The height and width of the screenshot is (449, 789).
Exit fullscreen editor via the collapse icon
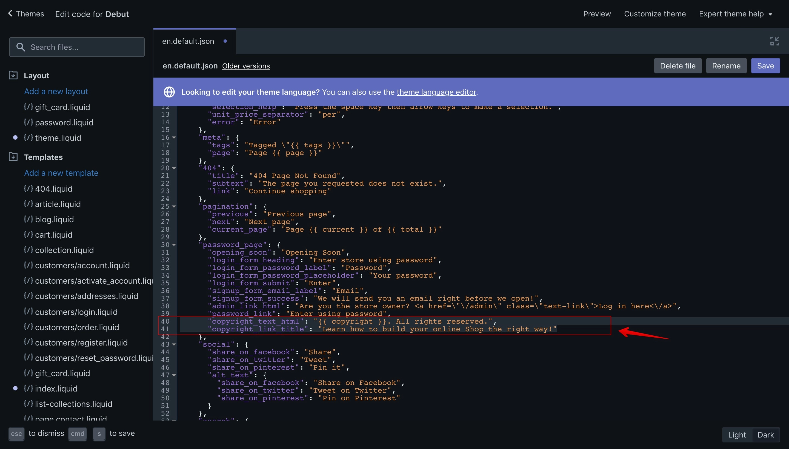[x=774, y=41]
